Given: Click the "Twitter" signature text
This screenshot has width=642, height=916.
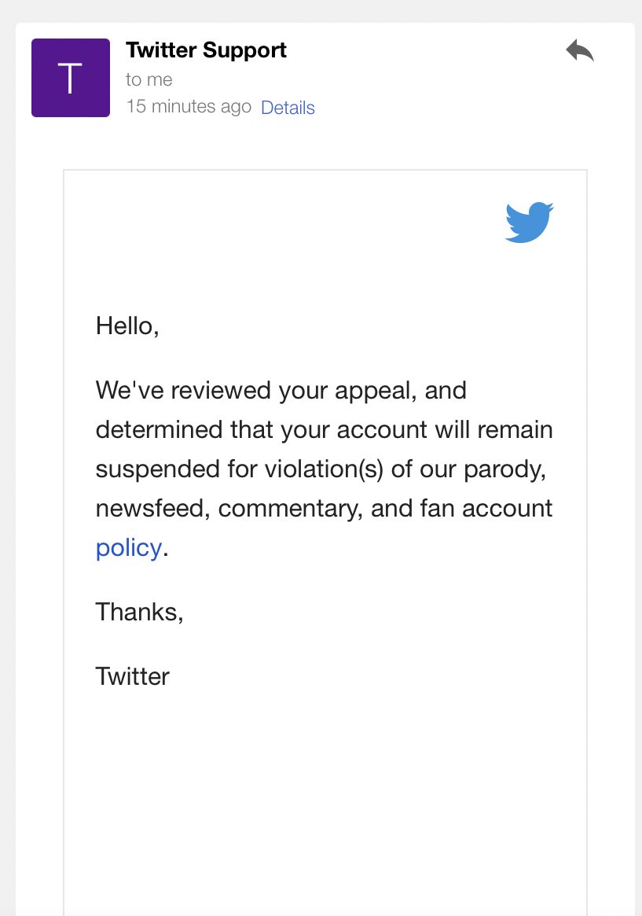Looking at the screenshot, I should pos(133,676).
